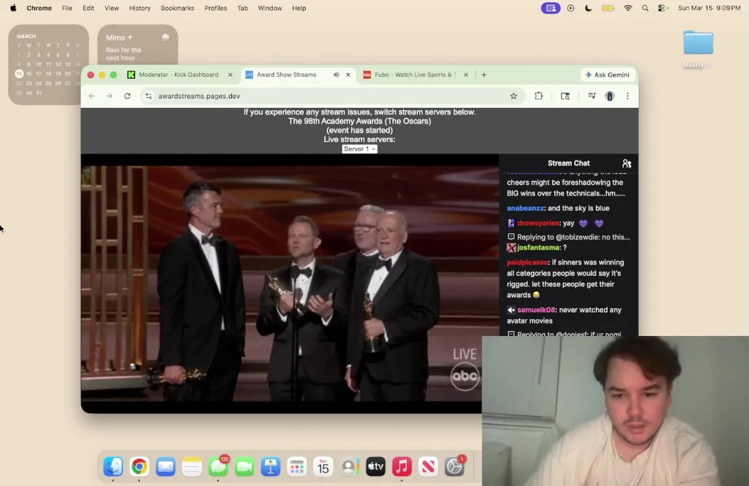Open Launchpad apps grid from the Dock
Image resolution: width=749 pixels, height=486 pixels.
[x=297, y=466]
